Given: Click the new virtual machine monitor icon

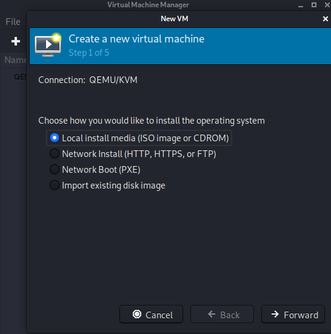Looking at the screenshot, I should point(48,44).
